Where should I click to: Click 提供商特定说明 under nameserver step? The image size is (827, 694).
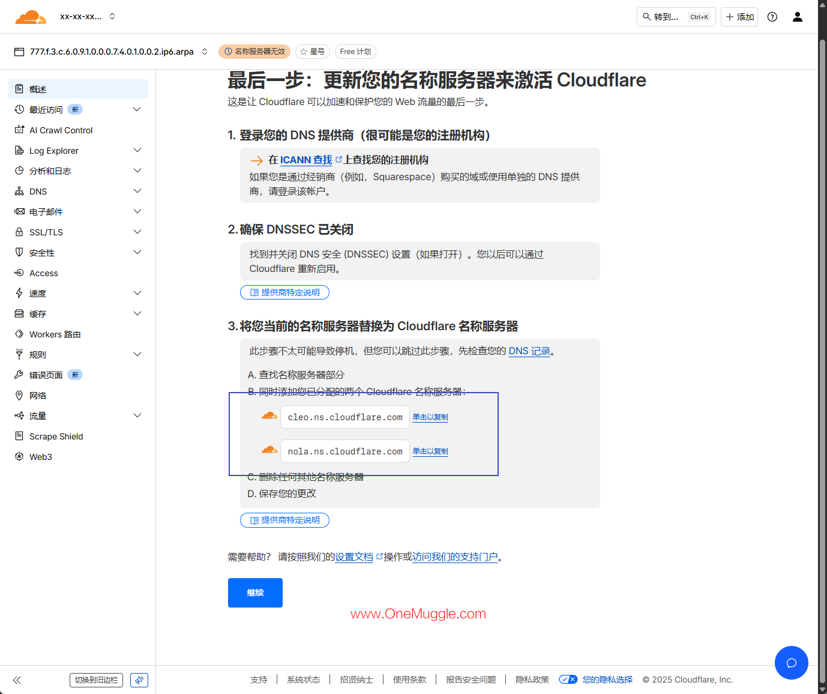tap(284, 520)
